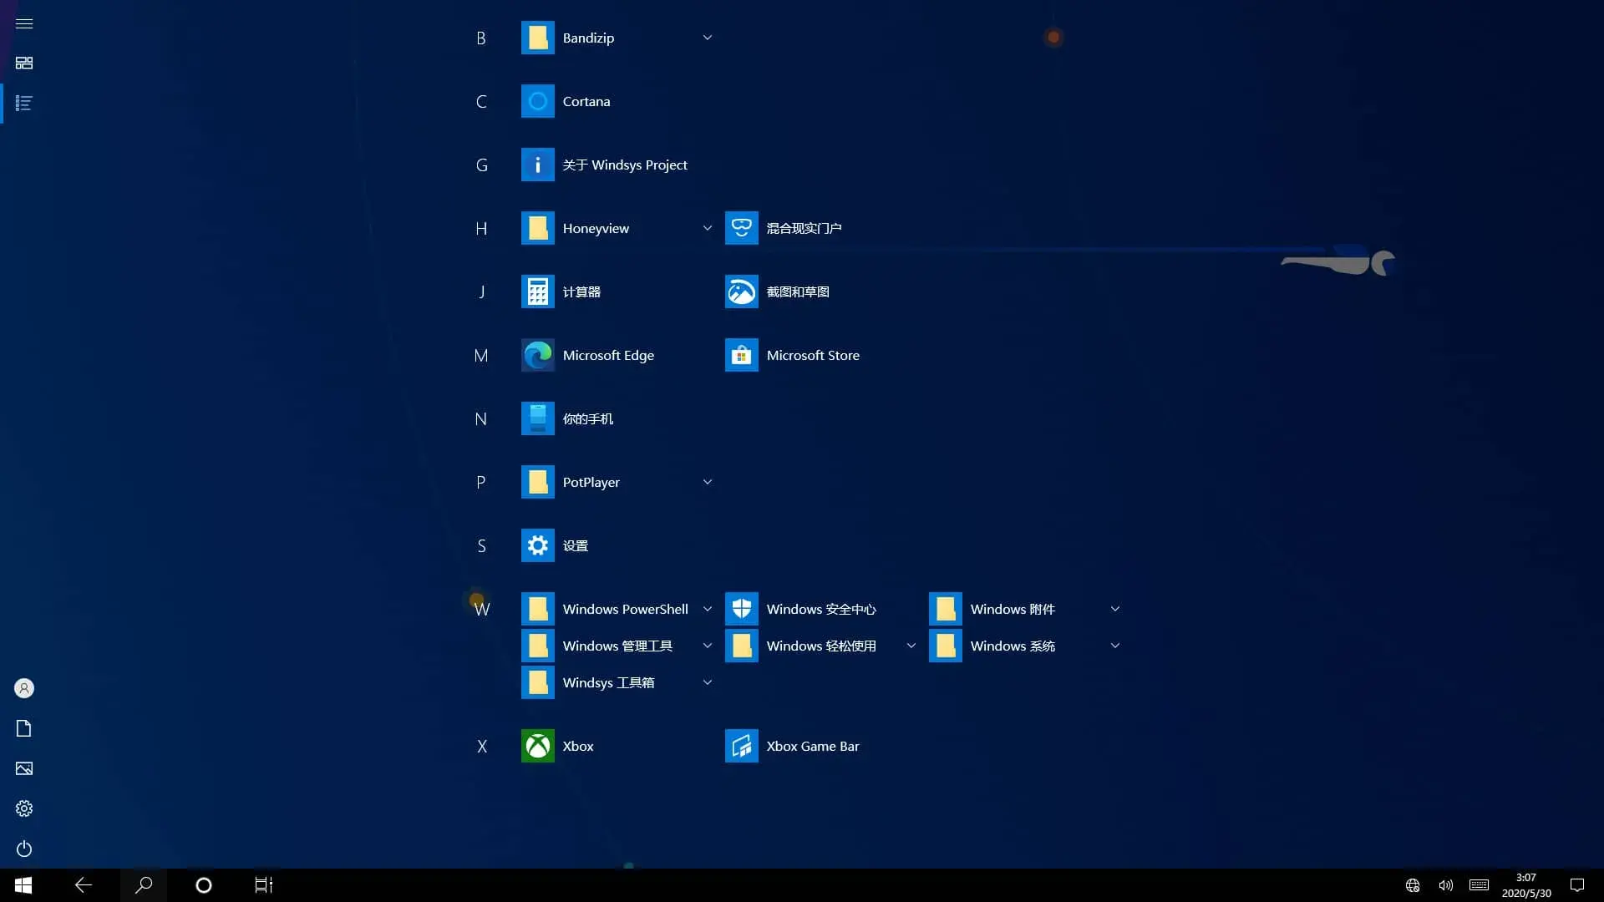Click the Windows Start button
Image resolution: width=1604 pixels, height=902 pixels.
pos(23,885)
